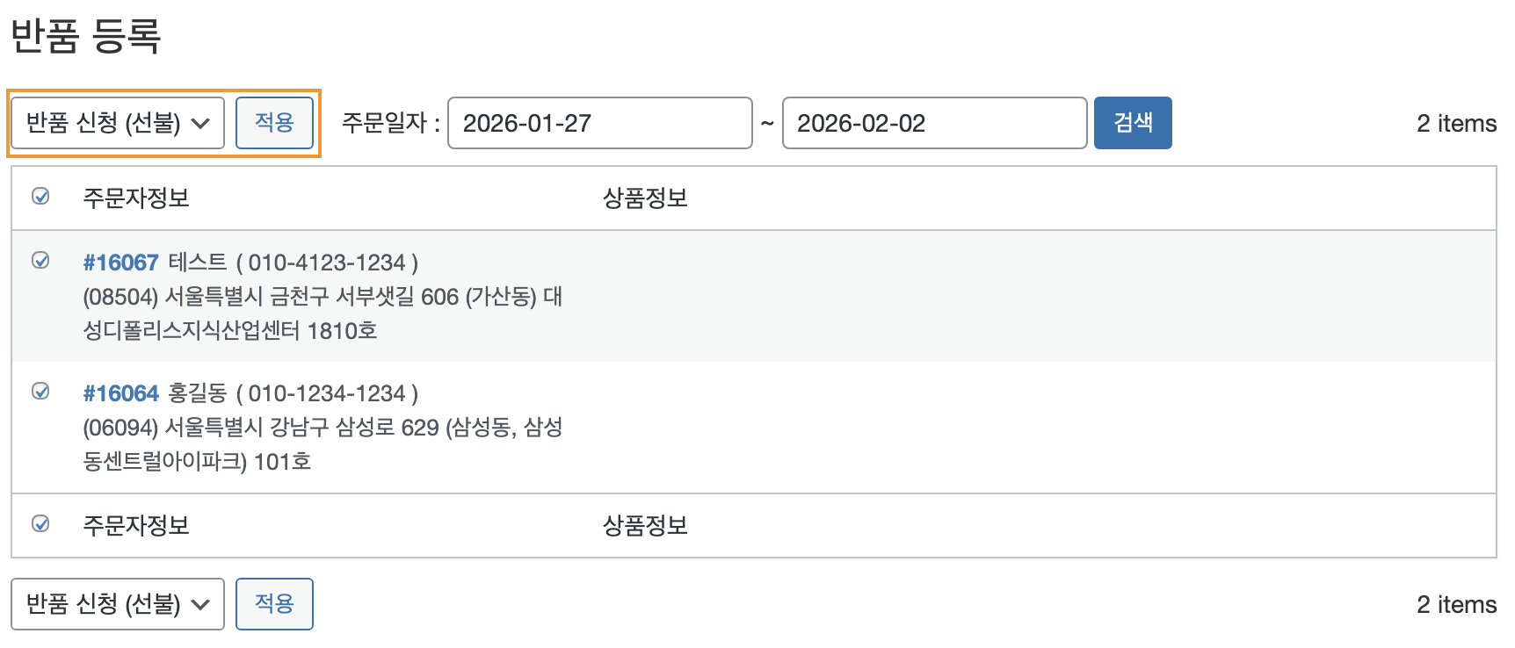The height and width of the screenshot is (648, 1515).
Task: Open the top 반품 신청 (선불) dropdown
Action: pos(118,123)
